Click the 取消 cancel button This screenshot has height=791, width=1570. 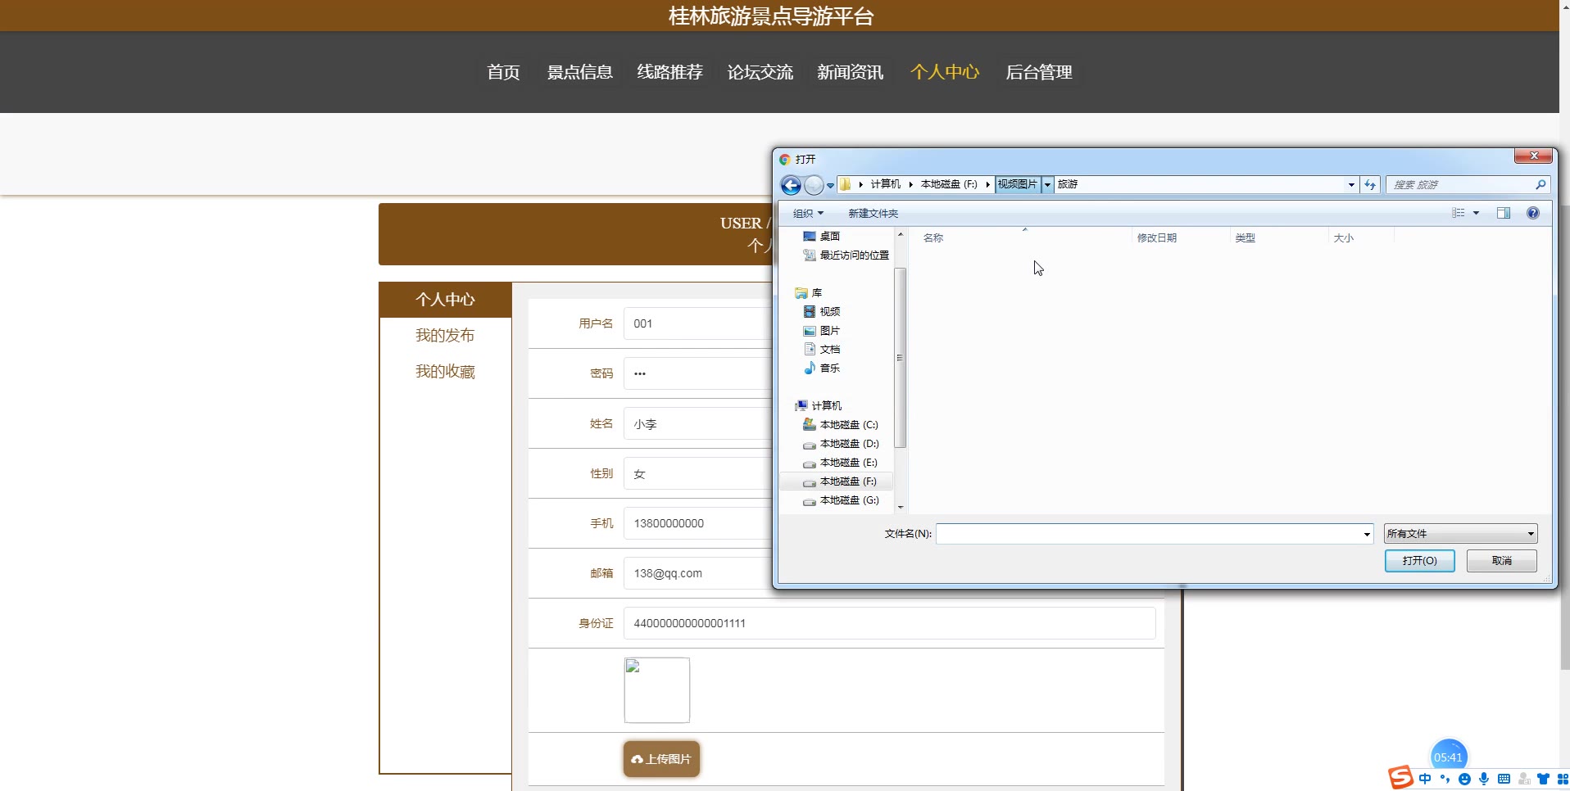(1501, 561)
